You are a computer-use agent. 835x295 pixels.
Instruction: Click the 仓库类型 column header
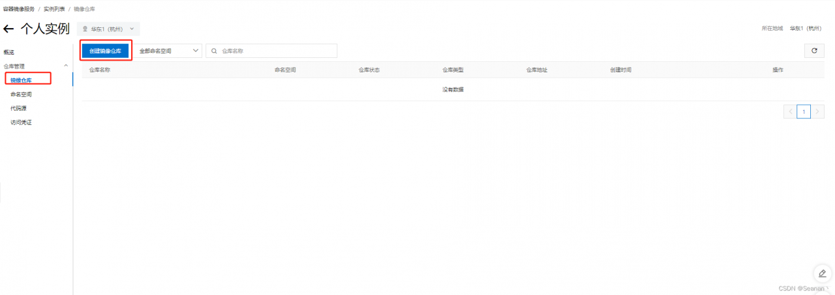click(x=453, y=70)
